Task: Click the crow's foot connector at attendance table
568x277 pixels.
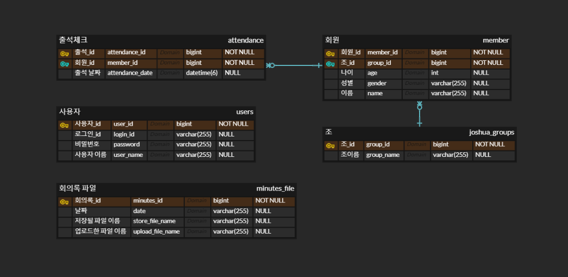Action: (271, 65)
